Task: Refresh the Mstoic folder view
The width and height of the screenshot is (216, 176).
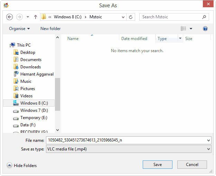Action: pos(131,17)
